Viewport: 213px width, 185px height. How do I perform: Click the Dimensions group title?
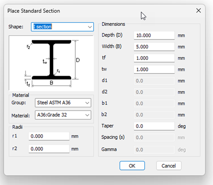click(113, 24)
